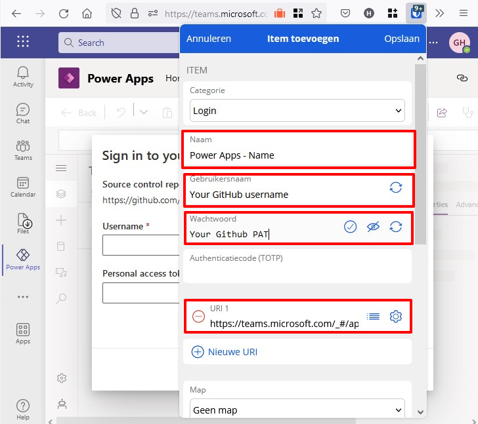Open Chat in Teams sidebar
The height and width of the screenshot is (424, 478).
click(23, 113)
